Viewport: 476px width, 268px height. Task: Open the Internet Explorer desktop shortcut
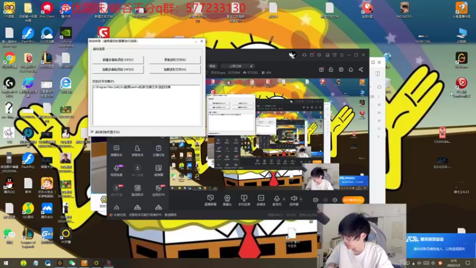(65, 85)
